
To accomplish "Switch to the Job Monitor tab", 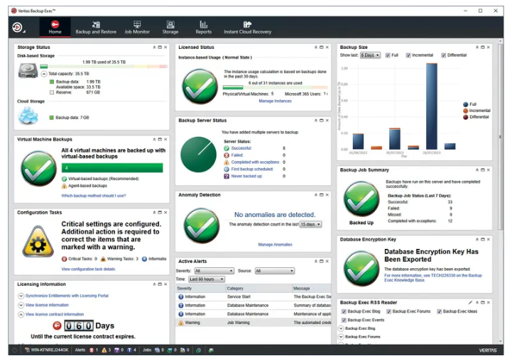I will [x=137, y=28].
